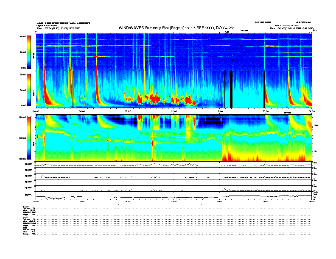The image size is (336, 259).
Task: Click the TNR heading in bottom status table
Action: [25, 228]
